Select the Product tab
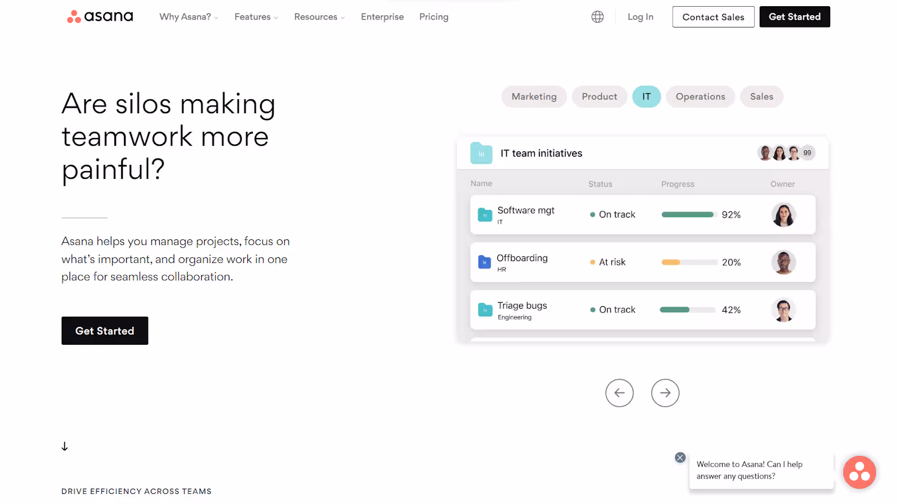This screenshot has height=504, width=897. pos(599,96)
